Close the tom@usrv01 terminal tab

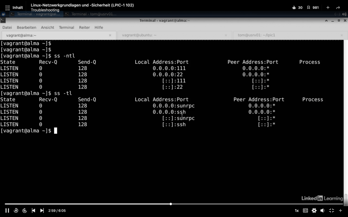click(342, 35)
